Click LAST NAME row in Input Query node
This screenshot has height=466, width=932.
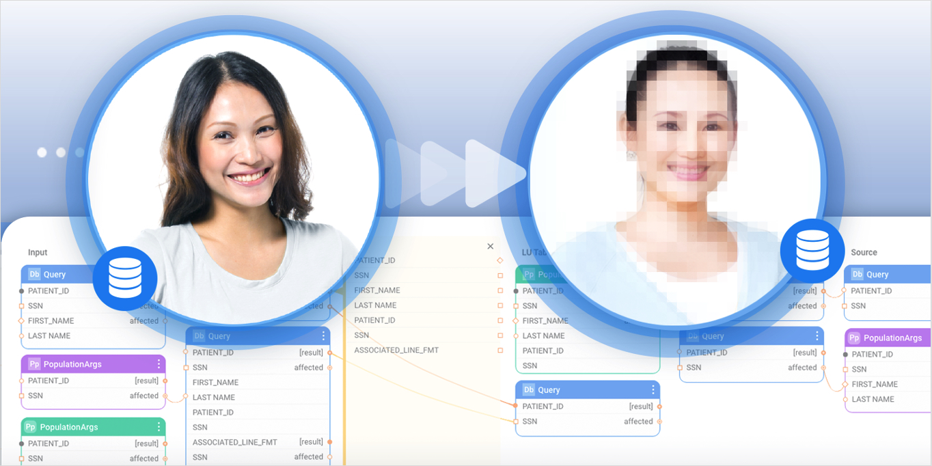(x=93, y=336)
